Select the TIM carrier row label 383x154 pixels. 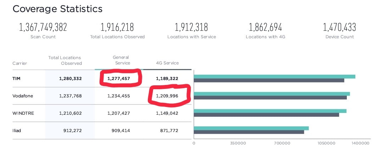[x=16, y=78]
